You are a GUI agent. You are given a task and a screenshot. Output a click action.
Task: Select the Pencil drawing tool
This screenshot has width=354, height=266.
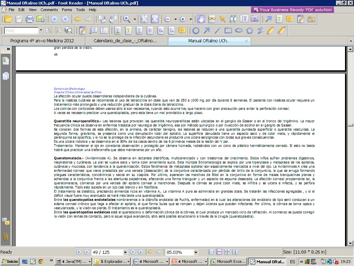(x=271, y=30)
